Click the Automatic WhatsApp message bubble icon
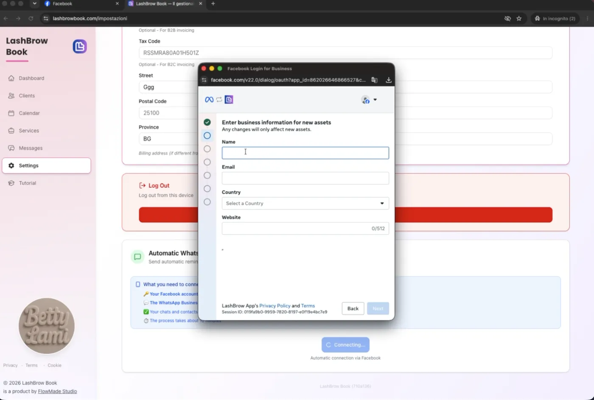This screenshot has height=400, width=594. pyautogui.click(x=137, y=257)
